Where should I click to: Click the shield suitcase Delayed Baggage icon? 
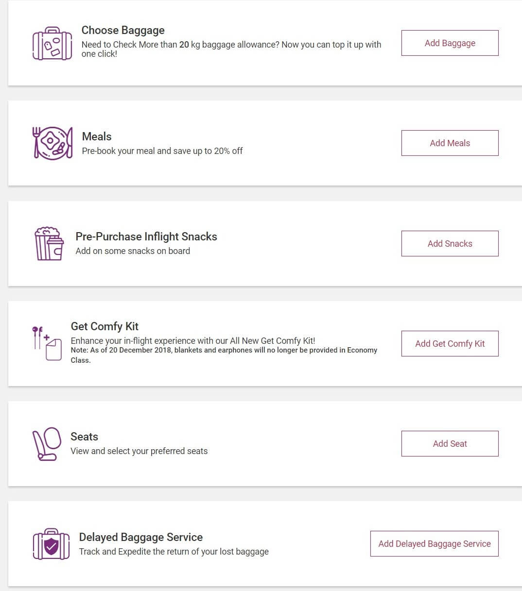coord(51,544)
